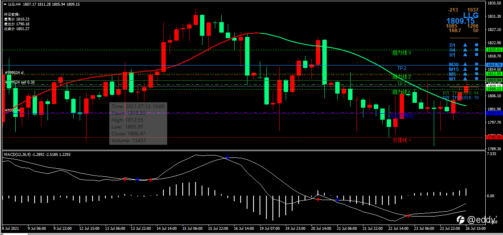Click the green 1808.22 price axis tag
Screen dimensions: 503x235
tap(494, 89)
